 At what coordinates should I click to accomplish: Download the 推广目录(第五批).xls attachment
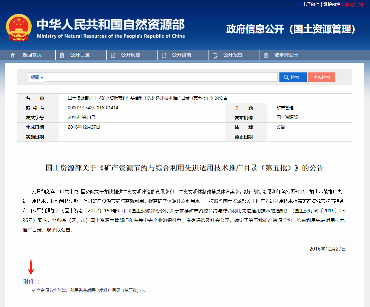pos(88,290)
